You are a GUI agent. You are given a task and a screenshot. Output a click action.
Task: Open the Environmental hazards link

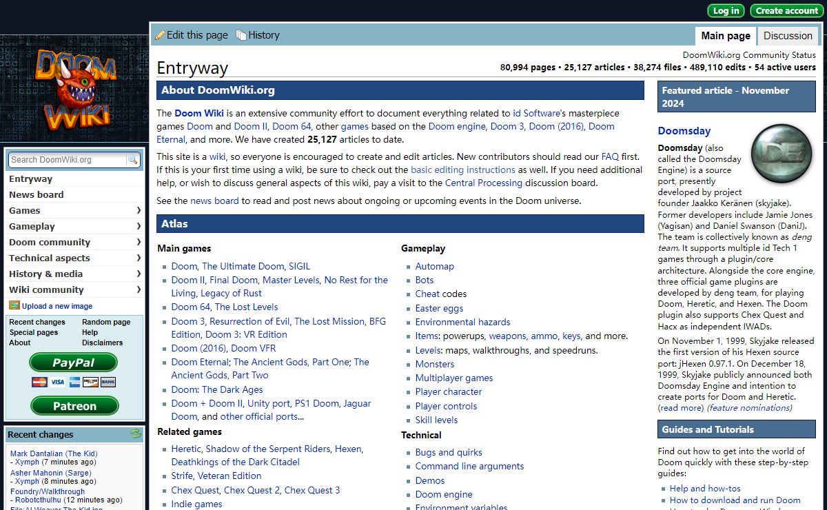tap(462, 322)
